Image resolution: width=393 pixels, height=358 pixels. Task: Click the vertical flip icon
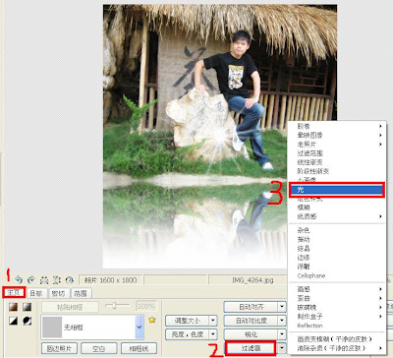[x=57, y=280]
